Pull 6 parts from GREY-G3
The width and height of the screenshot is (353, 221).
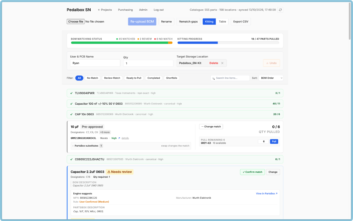[274, 141]
